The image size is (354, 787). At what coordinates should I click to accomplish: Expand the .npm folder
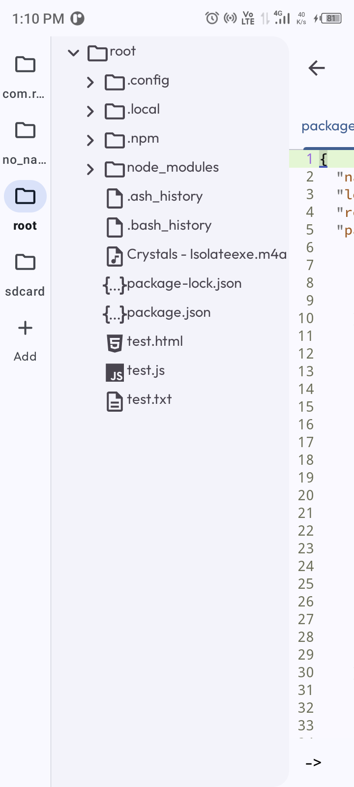pos(90,141)
